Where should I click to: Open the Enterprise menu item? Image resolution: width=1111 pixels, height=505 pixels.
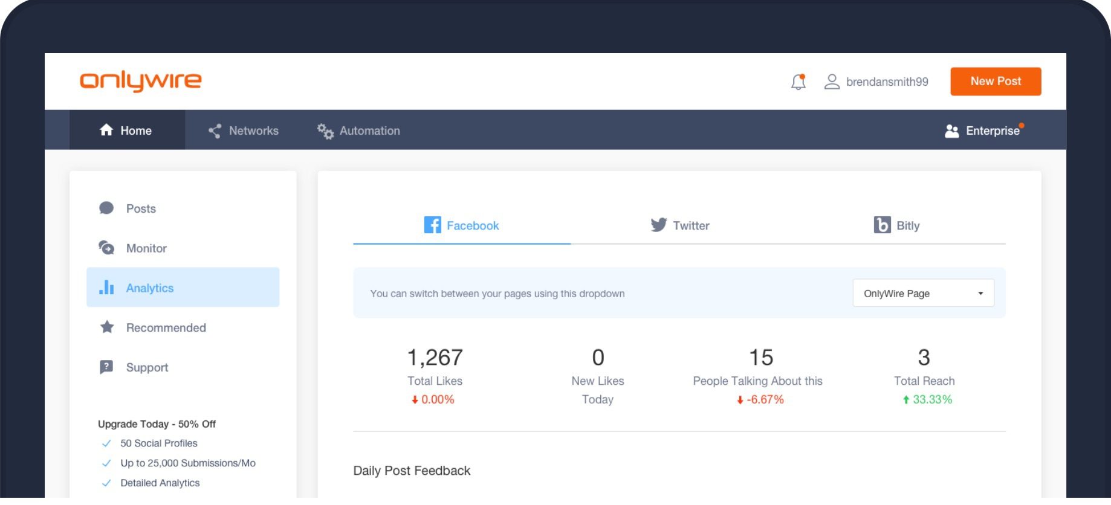(983, 131)
